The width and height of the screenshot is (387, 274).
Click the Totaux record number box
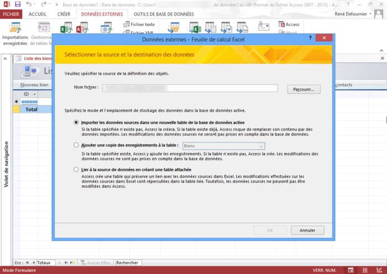point(45,262)
